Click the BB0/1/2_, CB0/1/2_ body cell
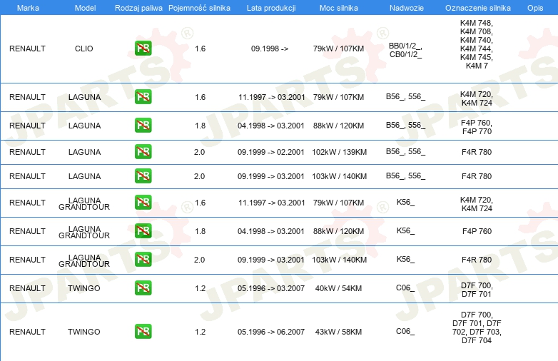The width and height of the screenshot is (558, 361). click(405, 49)
